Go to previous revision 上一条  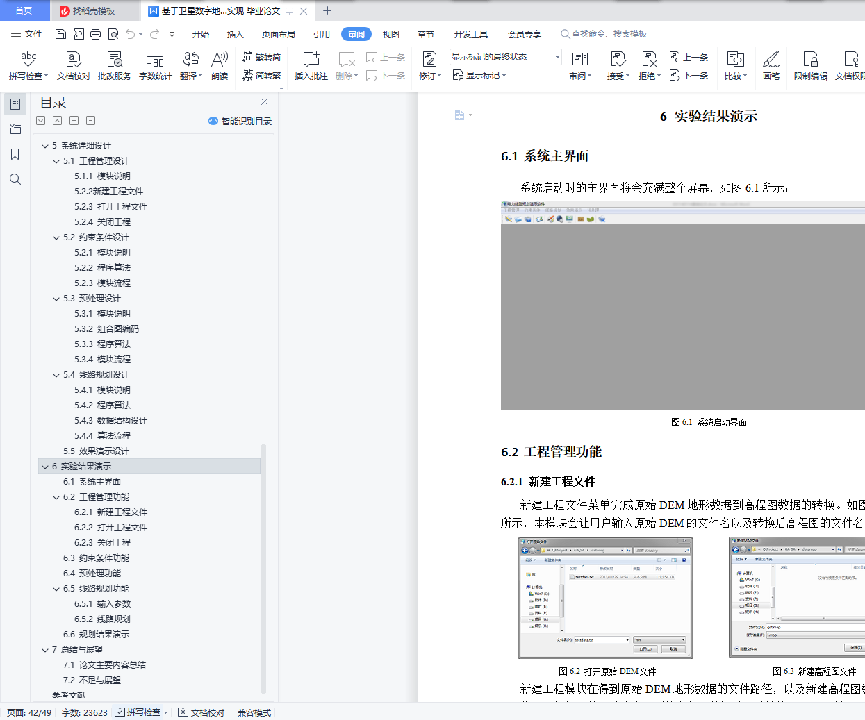[689, 58]
